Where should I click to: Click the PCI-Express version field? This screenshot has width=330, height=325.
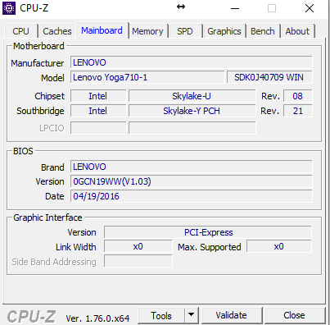[x=208, y=232]
